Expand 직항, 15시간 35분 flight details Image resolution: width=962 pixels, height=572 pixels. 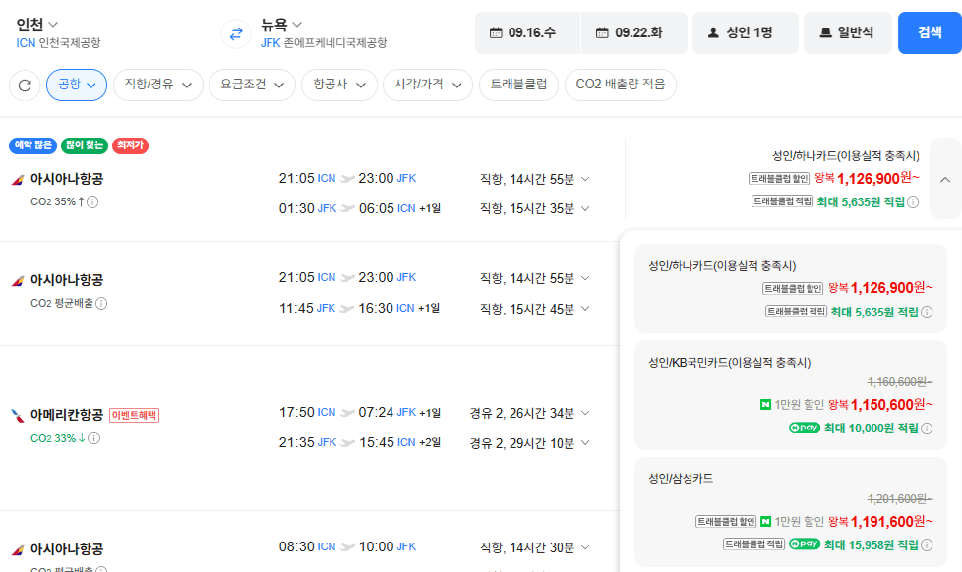(534, 209)
